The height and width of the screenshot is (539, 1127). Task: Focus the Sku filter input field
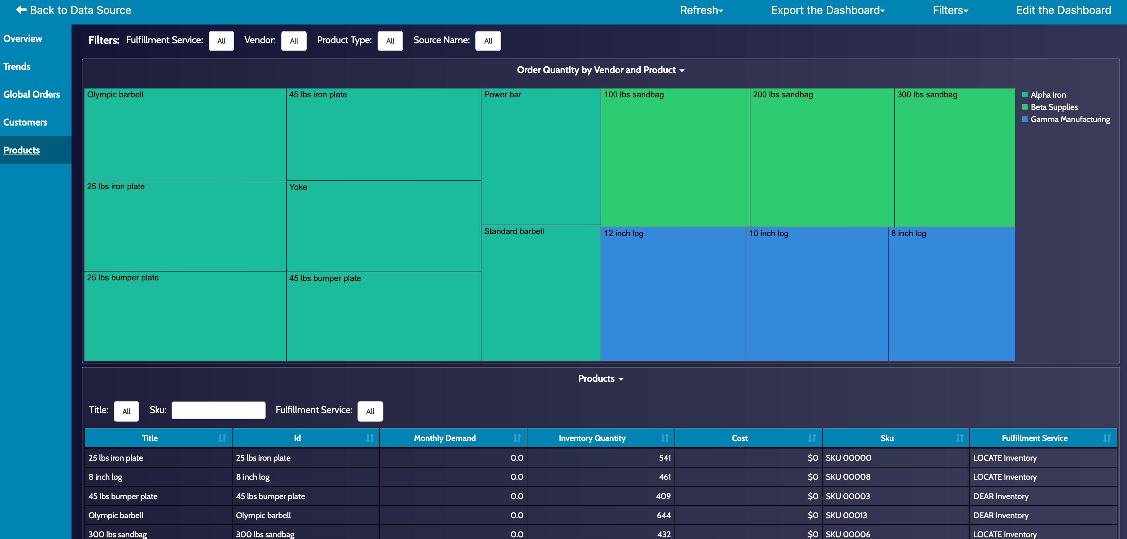(218, 410)
